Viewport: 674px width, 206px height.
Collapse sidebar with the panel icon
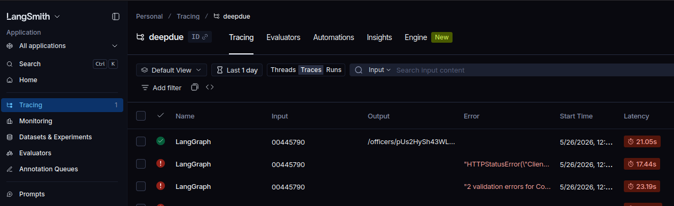click(x=116, y=17)
